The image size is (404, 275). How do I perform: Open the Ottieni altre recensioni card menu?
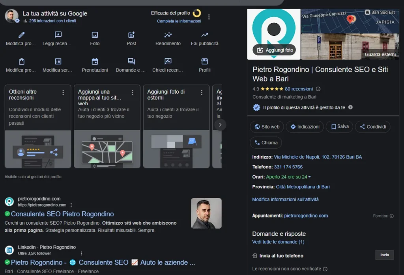(x=62, y=92)
